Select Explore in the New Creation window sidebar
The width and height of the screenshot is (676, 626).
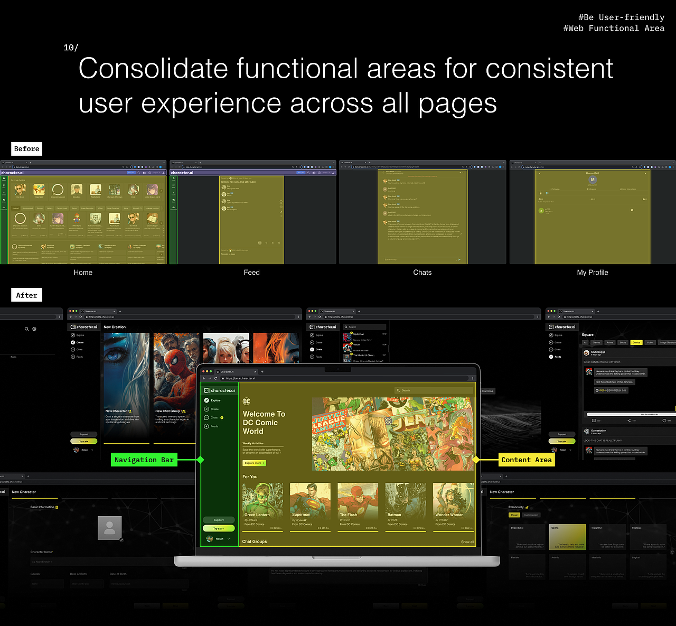click(78, 335)
